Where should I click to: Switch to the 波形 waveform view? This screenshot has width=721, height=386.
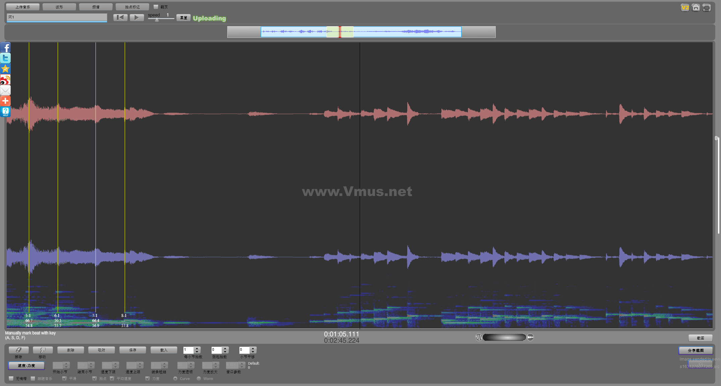pos(59,7)
